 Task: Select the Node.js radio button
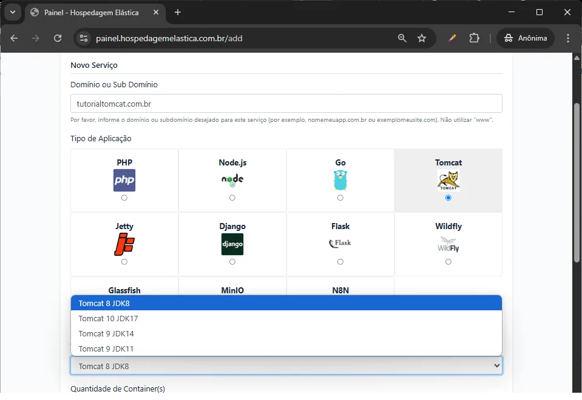pos(232,198)
